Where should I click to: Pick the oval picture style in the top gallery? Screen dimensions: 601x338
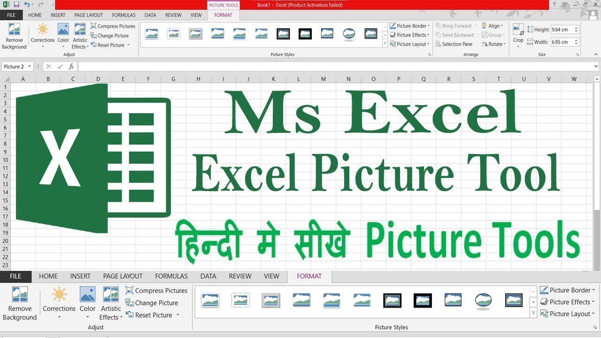point(348,34)
